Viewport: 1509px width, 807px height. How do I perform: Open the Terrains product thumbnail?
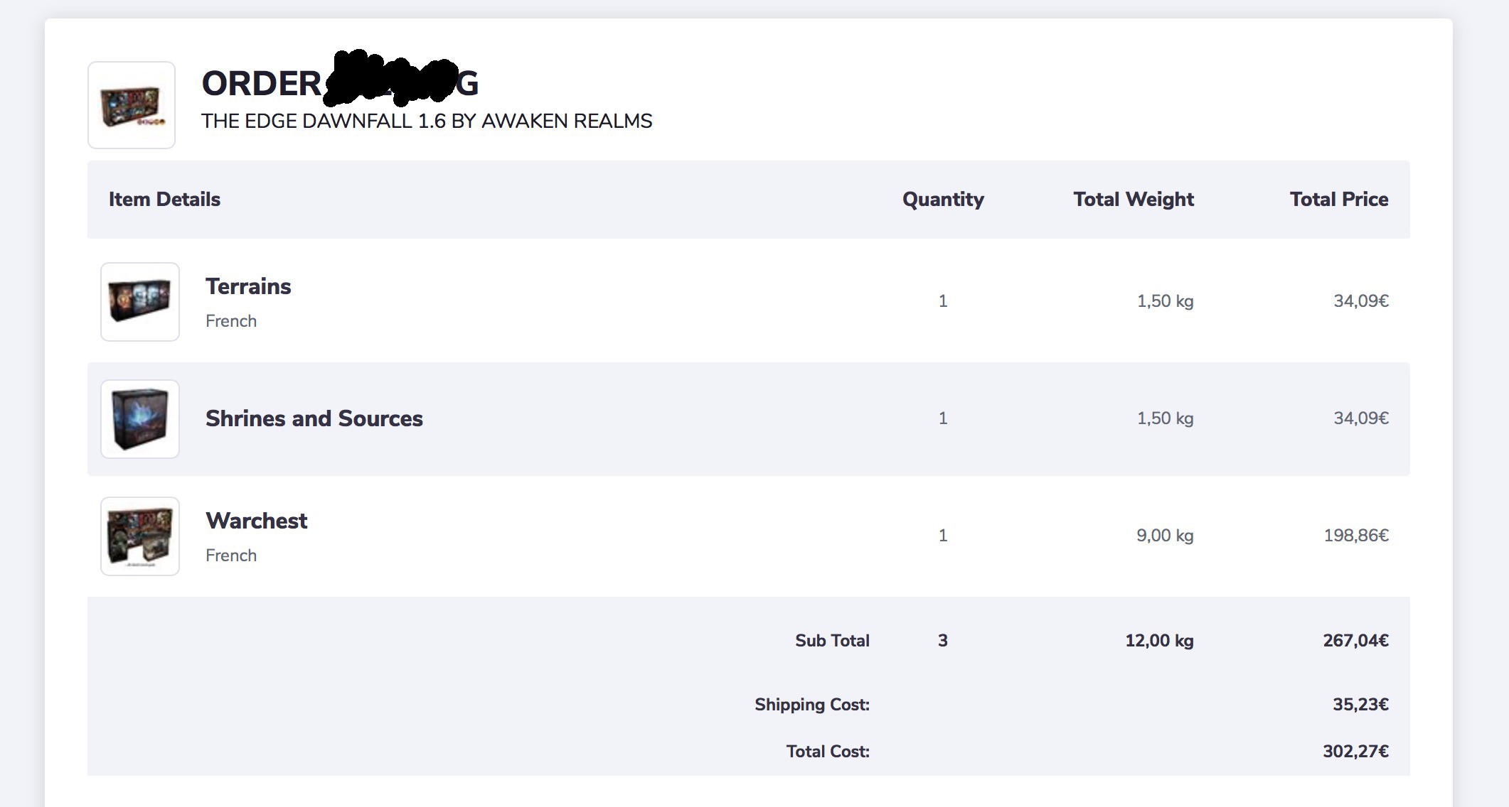click(140, 302)
